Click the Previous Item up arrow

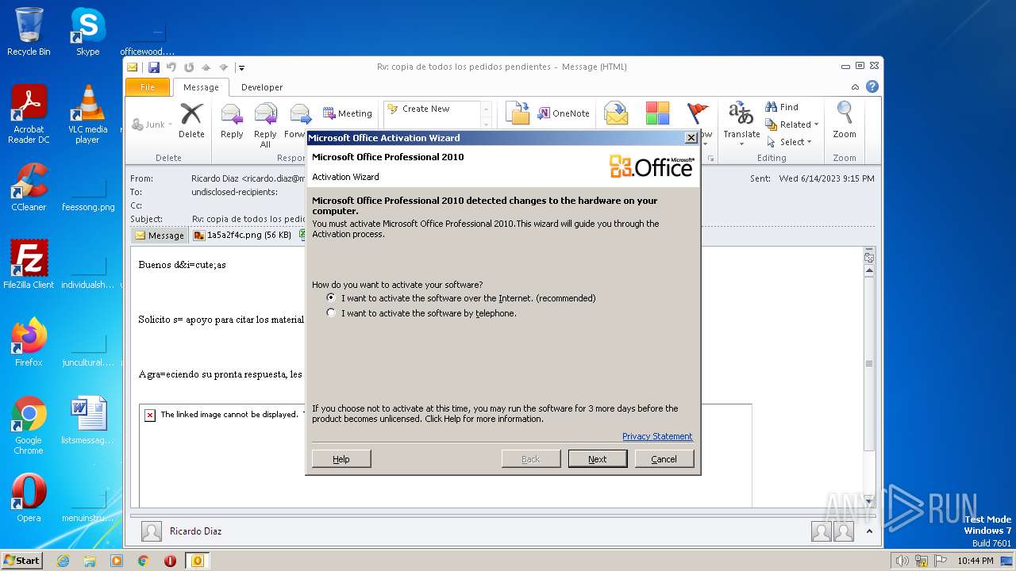[206, 67]
